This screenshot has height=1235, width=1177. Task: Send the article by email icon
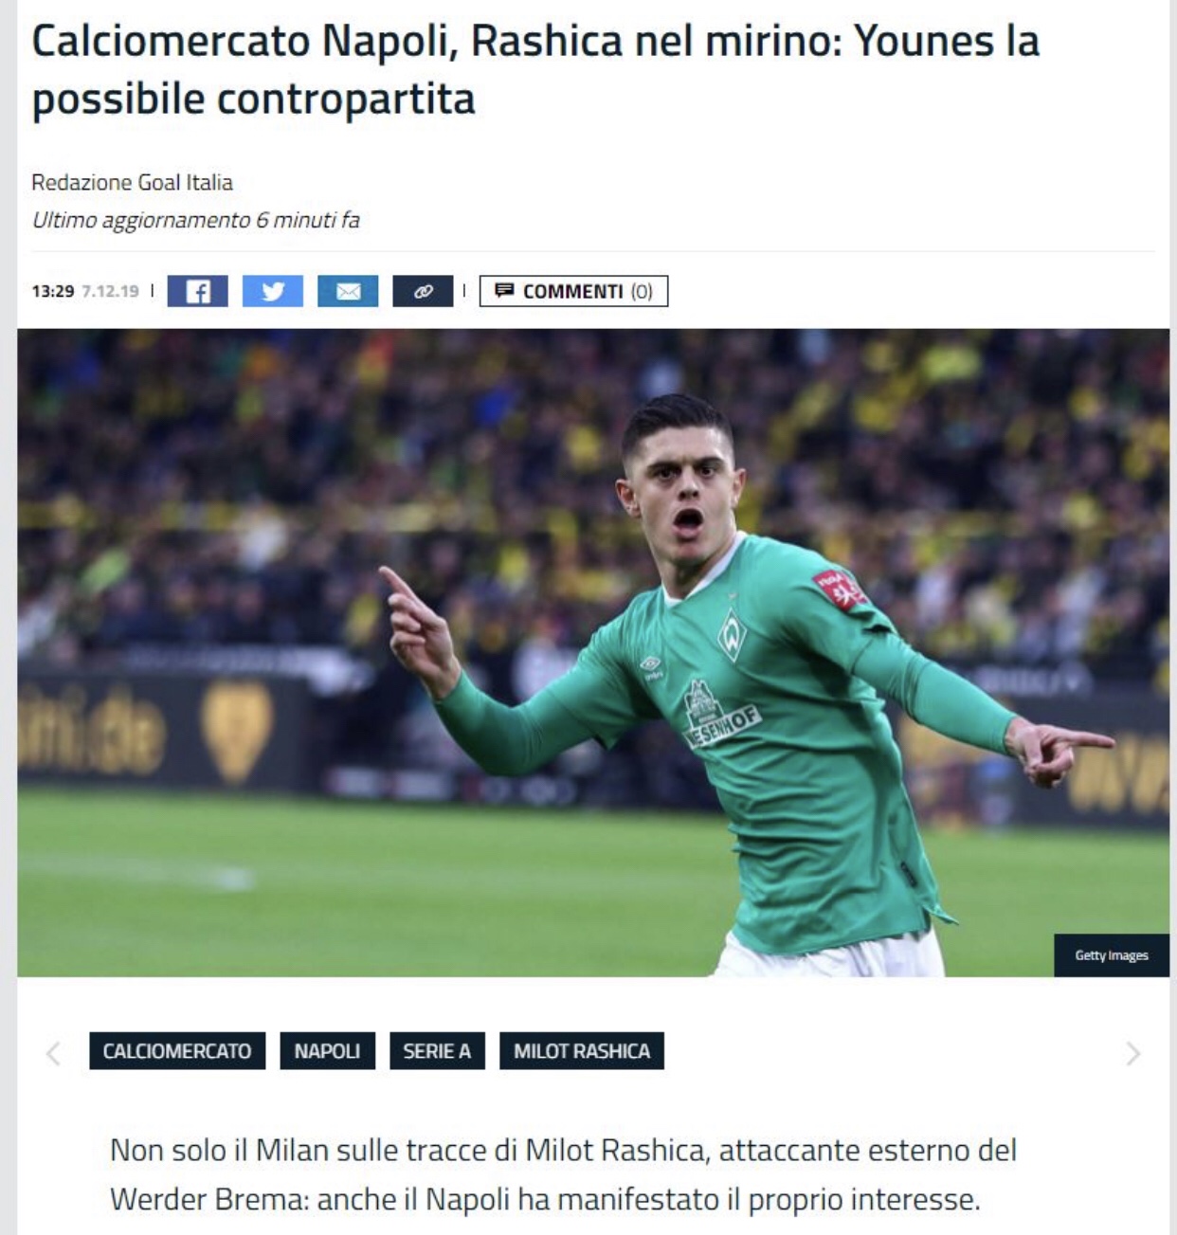348,291
